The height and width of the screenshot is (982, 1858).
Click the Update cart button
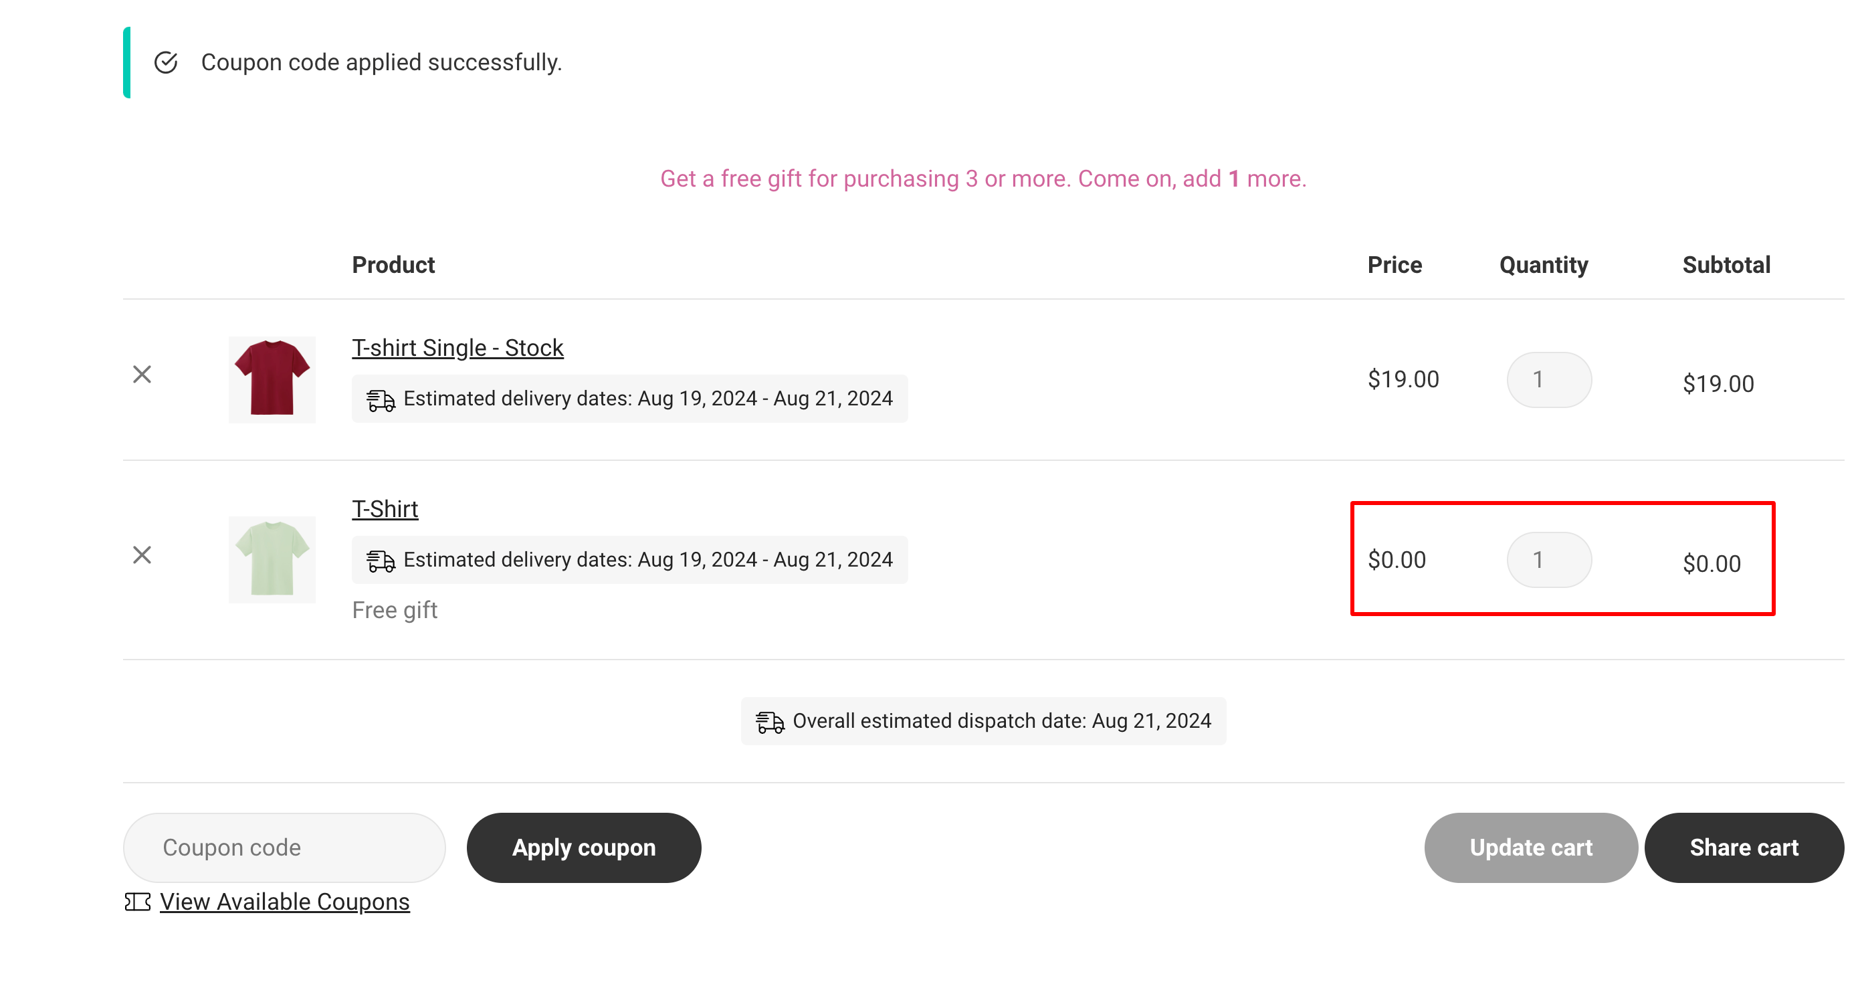[1530, 848]
